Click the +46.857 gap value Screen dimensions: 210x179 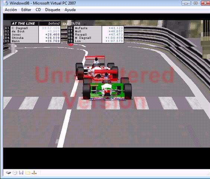click(x=116, y=31)
